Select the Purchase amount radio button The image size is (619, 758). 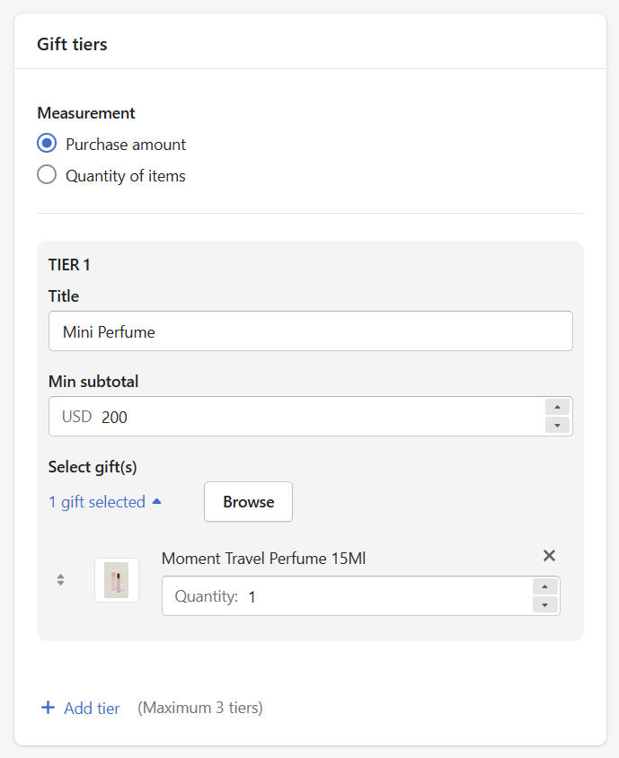point(47,144)
